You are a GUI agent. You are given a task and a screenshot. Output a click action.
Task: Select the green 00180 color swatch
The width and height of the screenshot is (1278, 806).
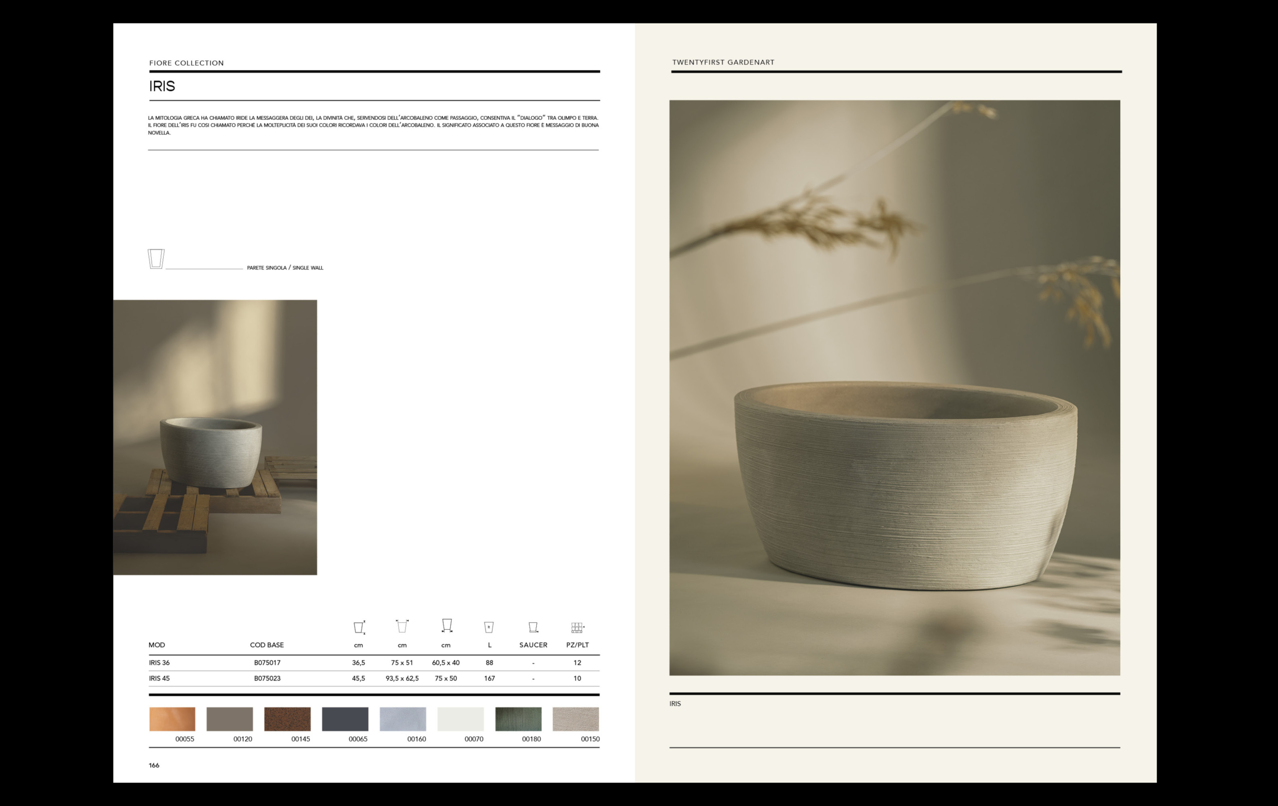[518, 719]
